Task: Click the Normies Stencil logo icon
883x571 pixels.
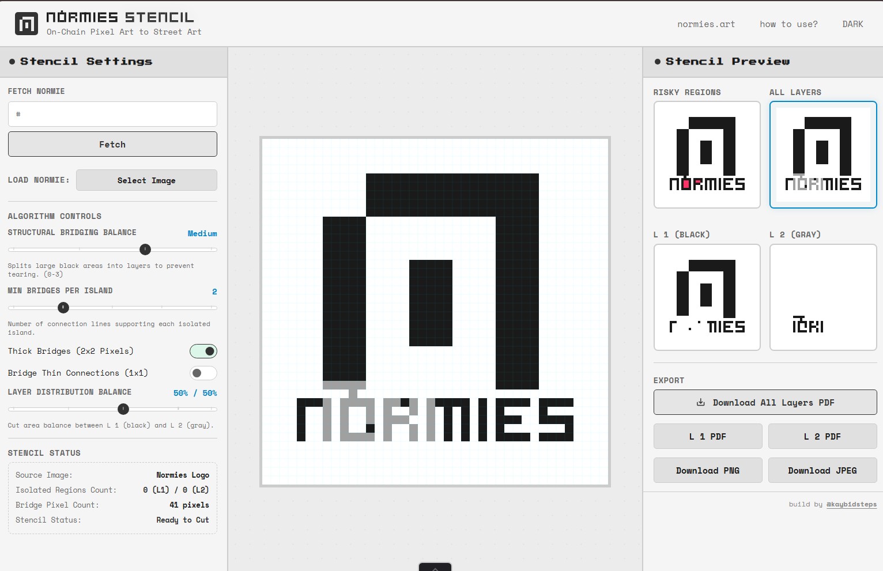Action: [27, 24]
